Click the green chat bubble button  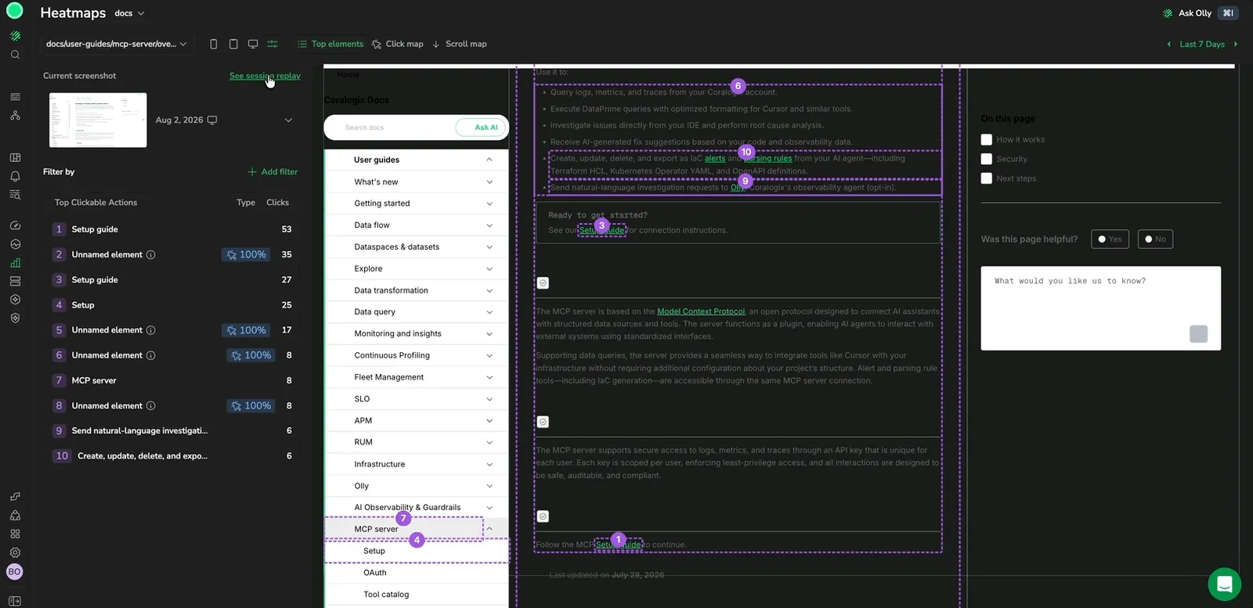(x=1224, y=584)
